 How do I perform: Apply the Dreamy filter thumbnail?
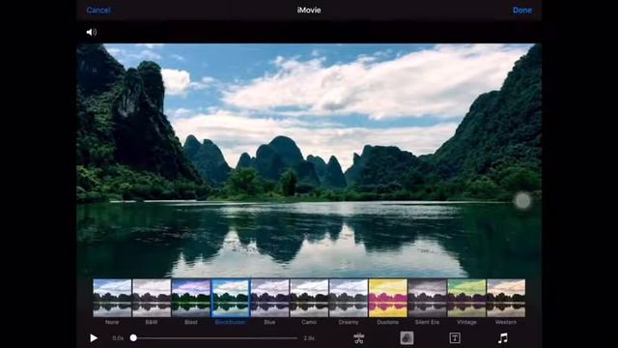349,299
